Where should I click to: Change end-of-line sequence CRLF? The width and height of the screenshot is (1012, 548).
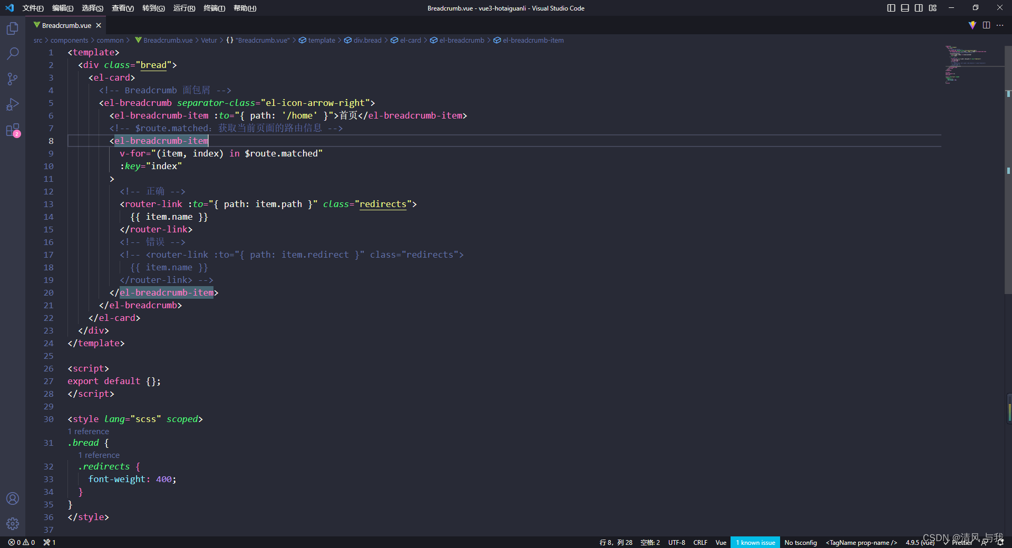pos(700,542)
